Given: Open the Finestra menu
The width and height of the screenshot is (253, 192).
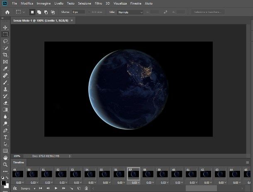Looking at the screenshot, I should (x=136, y=3).
